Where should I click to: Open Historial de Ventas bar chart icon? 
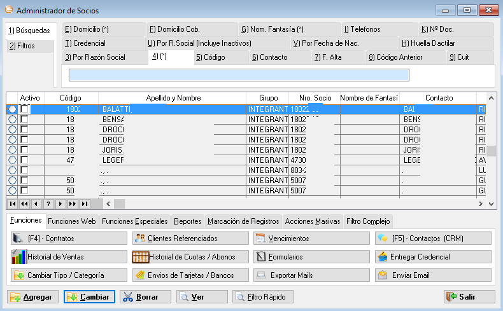(18, 257)
